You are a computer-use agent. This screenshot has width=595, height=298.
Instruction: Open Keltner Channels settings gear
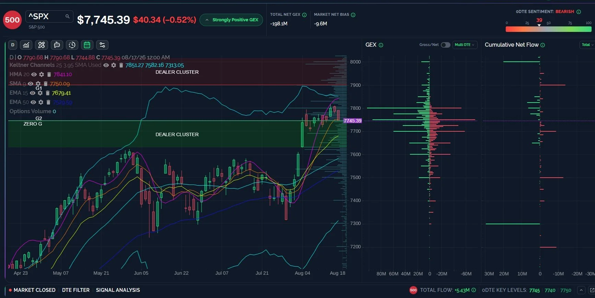[x=114, y=65]
